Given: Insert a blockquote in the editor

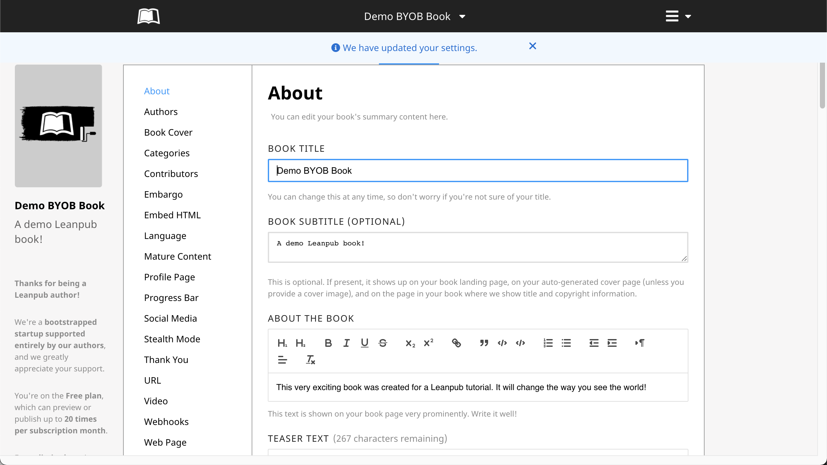Looking at the screenshot, I should [484, 343].
